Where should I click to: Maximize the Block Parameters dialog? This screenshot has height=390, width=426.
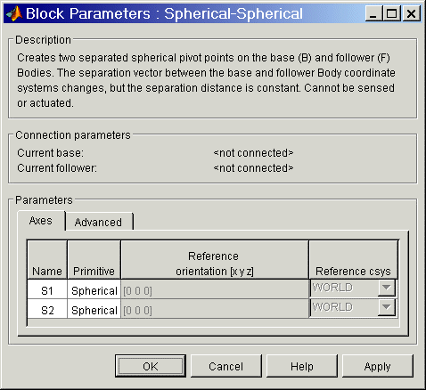391,13
